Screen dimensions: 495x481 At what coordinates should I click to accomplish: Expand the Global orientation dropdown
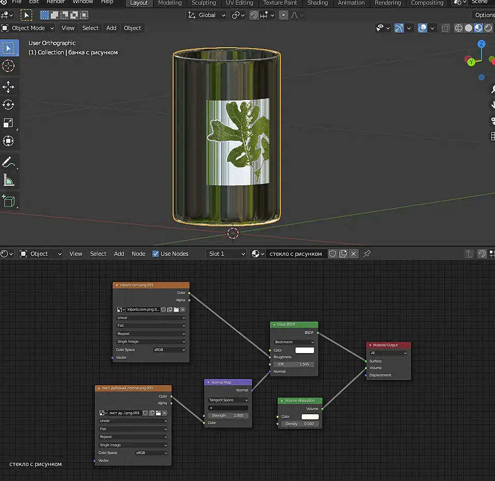207,15
